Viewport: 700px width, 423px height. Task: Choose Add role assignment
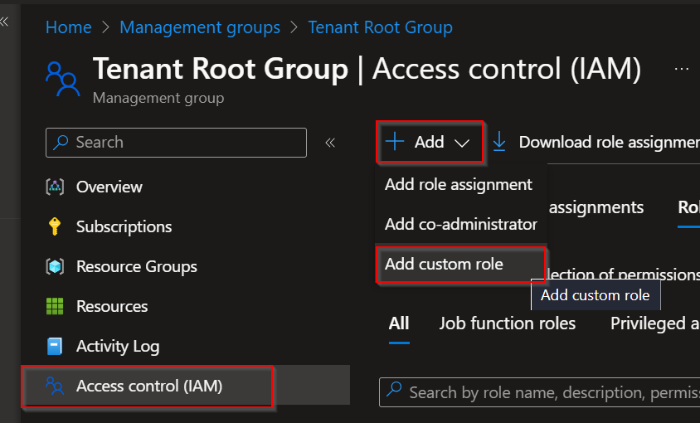[x=459, y=184]
